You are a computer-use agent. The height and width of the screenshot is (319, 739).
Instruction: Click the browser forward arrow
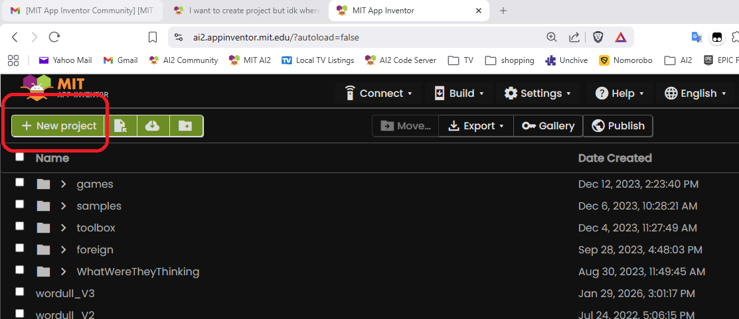[x=35, y=37]
